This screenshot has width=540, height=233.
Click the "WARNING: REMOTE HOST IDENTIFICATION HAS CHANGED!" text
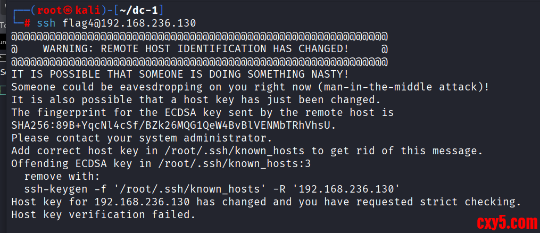196,49
